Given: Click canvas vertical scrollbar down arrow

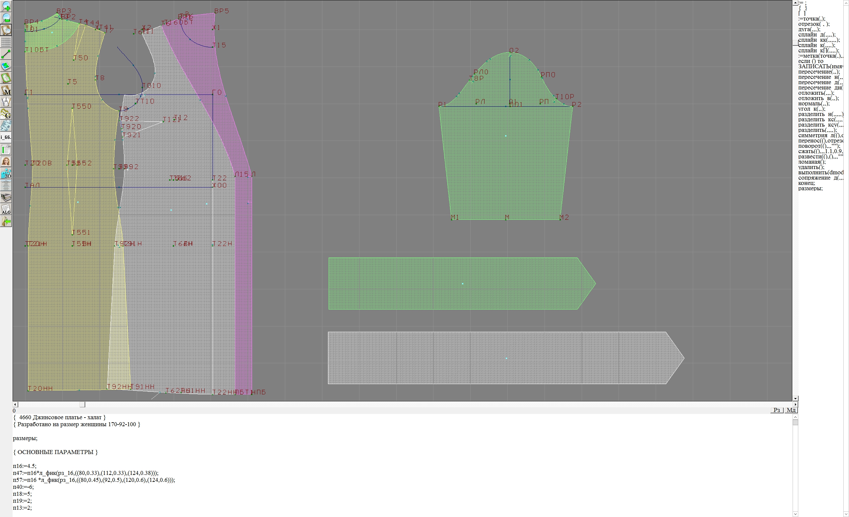Looking at the screenshot, I should coord(795,398).
